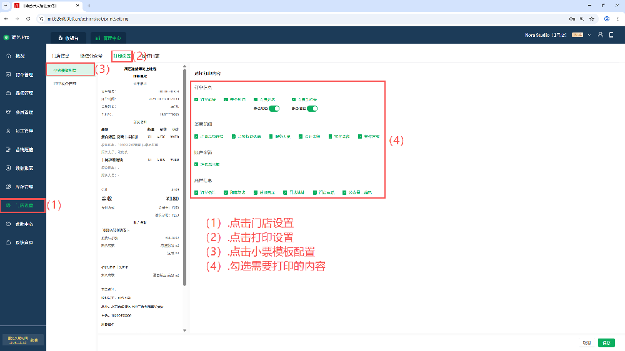Open 帮助中心 help center in sidebar
The image size is (625, 351).
[22, 224]
